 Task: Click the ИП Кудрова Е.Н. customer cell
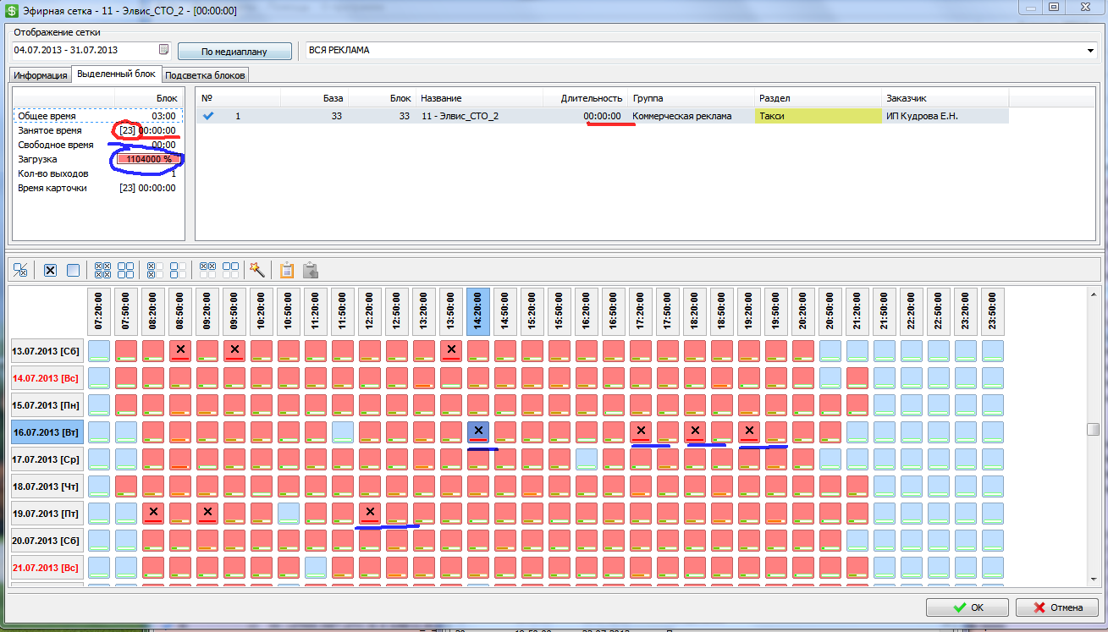tap(945, 116)
